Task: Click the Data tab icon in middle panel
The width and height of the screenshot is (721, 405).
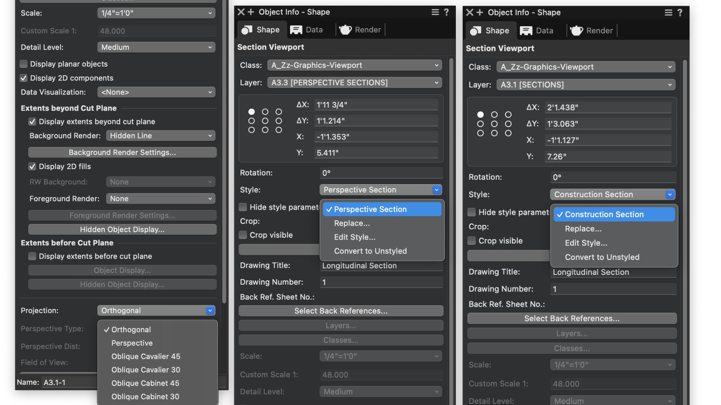Action: point(296,30)
